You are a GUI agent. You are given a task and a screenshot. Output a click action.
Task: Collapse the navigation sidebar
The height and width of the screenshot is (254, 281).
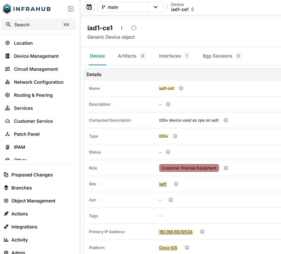pos(71,8)
